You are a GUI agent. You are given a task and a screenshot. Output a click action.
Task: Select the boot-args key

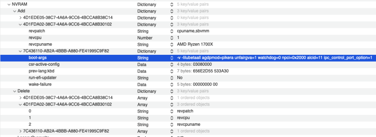37,58
